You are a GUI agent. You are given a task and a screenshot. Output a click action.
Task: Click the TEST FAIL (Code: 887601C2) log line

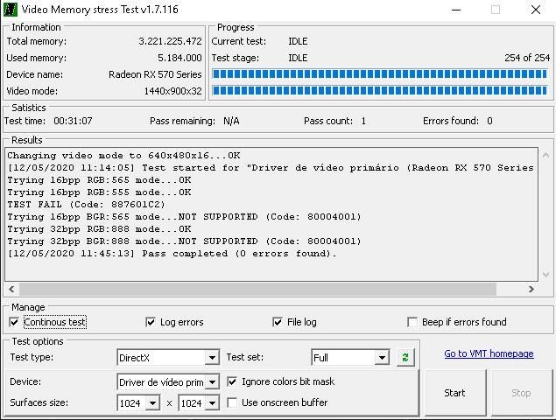[x=86, y=205]
